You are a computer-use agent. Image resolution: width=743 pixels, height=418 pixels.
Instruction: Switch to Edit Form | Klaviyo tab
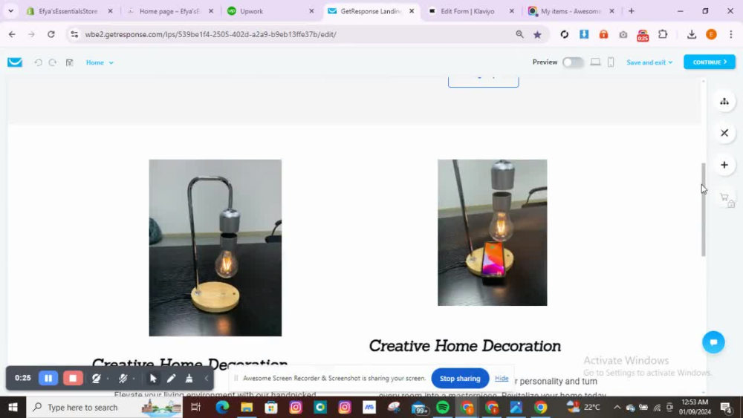coord(467,11)
